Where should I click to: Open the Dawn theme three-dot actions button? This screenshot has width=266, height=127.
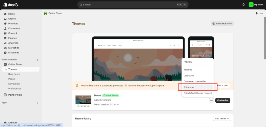coord(211,100)
